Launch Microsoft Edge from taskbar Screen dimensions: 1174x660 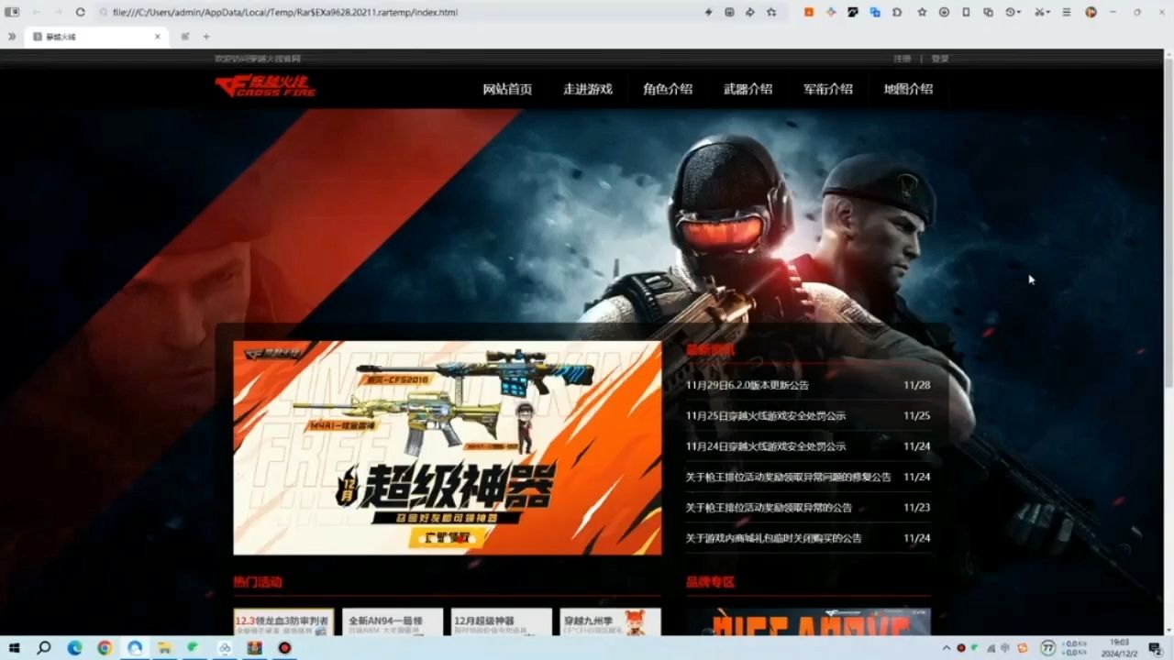tap(74, 647)
